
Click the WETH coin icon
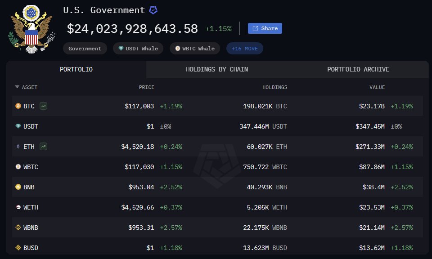coord(18,207)
